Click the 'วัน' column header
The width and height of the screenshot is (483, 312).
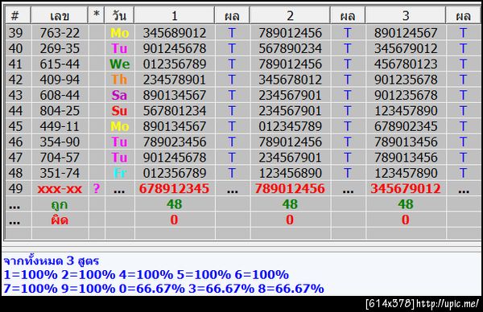[119, 15]
